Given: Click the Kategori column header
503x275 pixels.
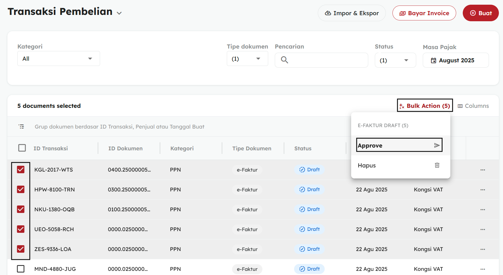Looking at the screenshot, I should click(182, 148).
